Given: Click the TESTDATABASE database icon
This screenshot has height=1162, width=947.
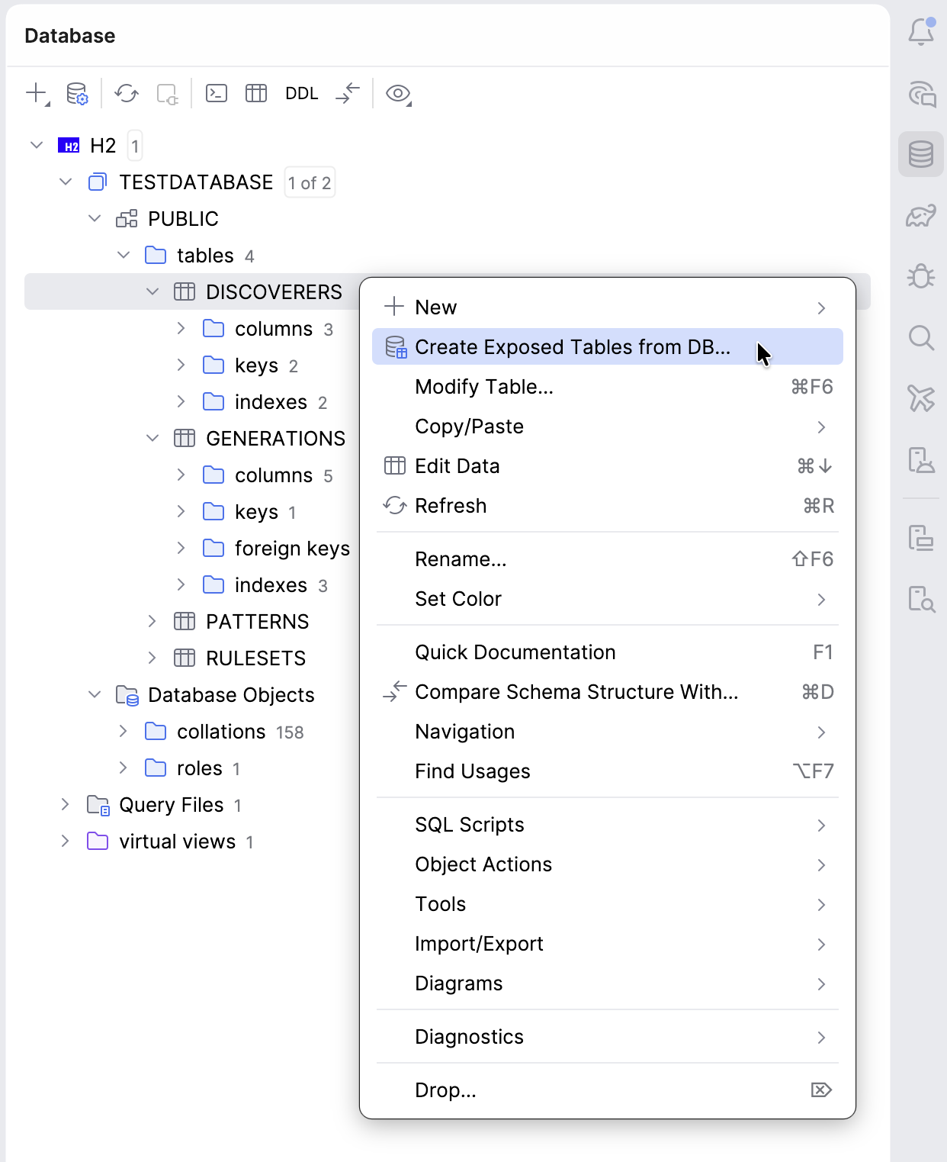Looking at the screenshot, I should (98, 182).
